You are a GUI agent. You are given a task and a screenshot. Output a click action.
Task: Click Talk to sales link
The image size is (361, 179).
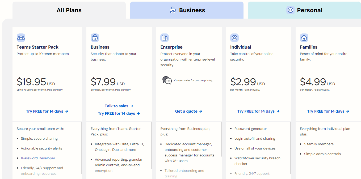[119, 106]
